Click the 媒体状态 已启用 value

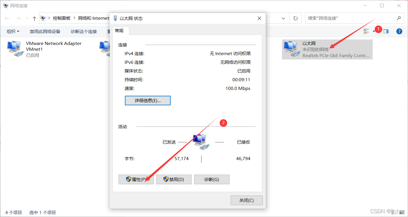(244, 71)
